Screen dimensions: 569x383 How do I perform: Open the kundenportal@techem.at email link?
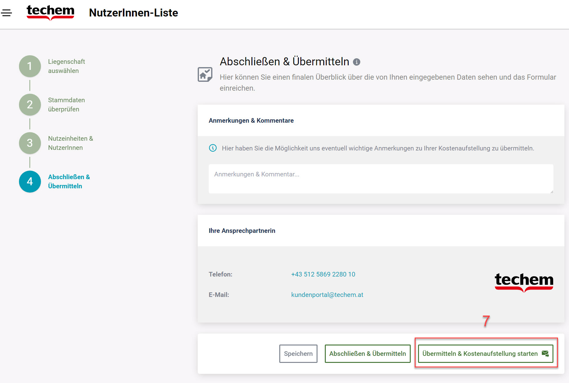(327, 295)
